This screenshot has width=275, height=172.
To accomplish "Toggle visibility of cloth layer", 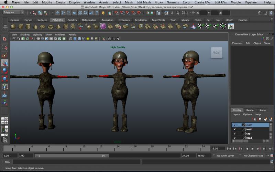I will [234, 125].
